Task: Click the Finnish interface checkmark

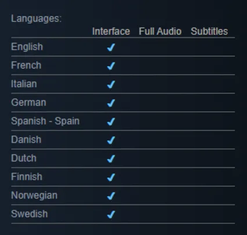Action: [x=111, y=177]
